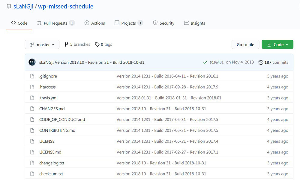Click the tag icon near 0 tags
The image size is (300, 180).
tap(97, 44)
